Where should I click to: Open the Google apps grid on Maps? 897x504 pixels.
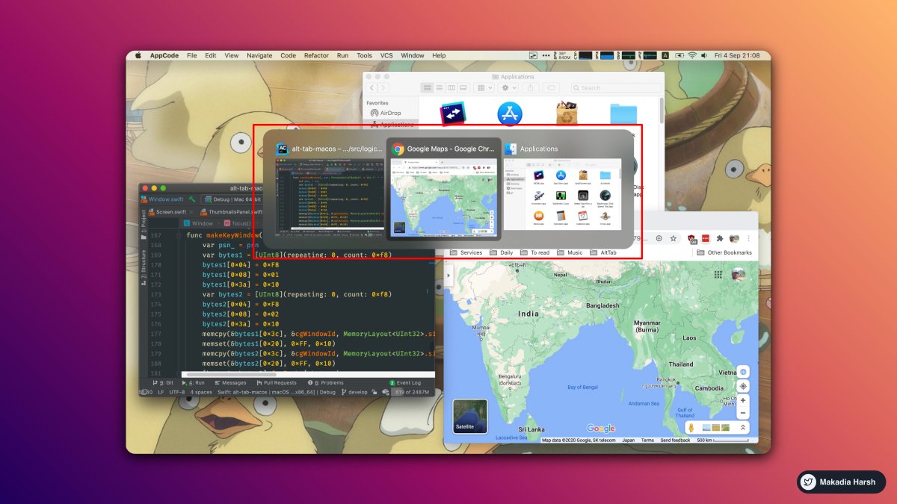point(720,274)
